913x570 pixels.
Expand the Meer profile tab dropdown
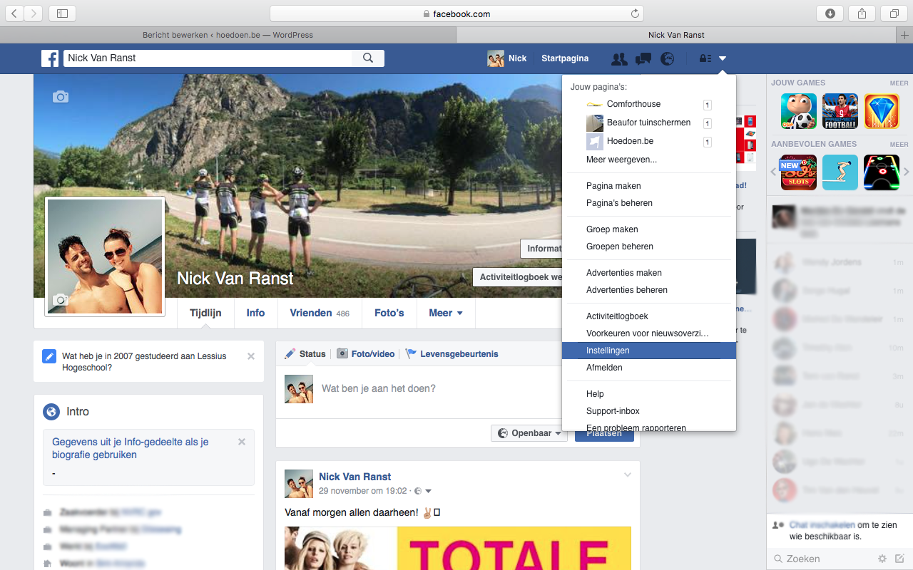click(x=446, y=313)
